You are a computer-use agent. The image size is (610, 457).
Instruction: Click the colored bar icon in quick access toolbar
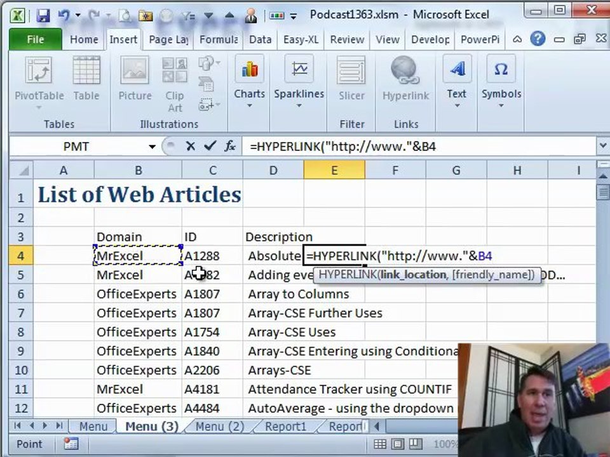coord(276,15)
